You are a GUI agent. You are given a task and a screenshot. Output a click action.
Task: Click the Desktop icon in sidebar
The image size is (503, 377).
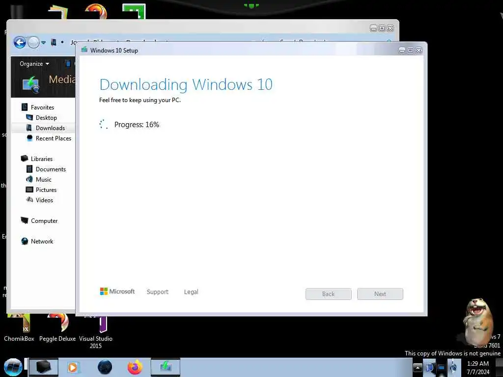[29, 117]
